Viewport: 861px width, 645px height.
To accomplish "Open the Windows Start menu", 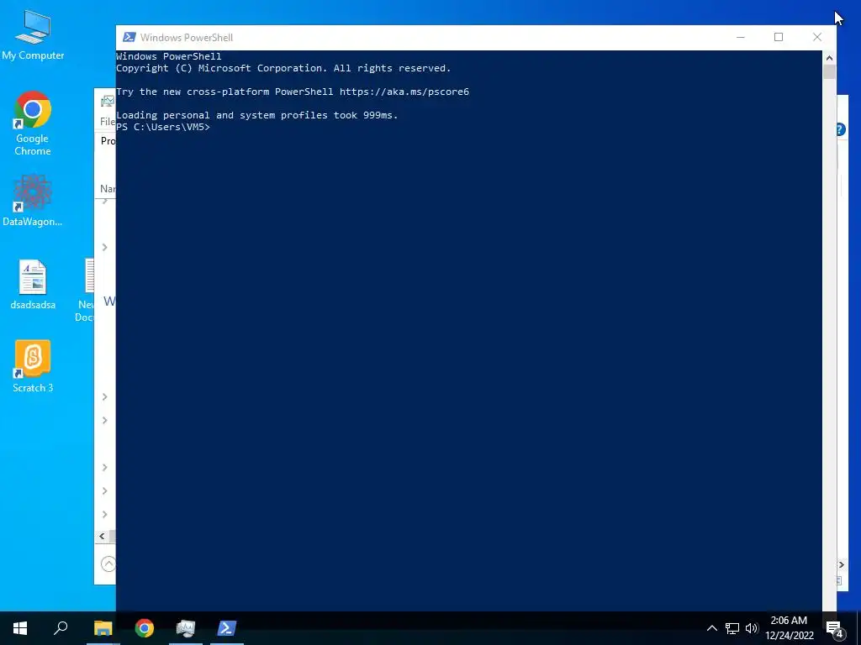I will tap(20, 628).
